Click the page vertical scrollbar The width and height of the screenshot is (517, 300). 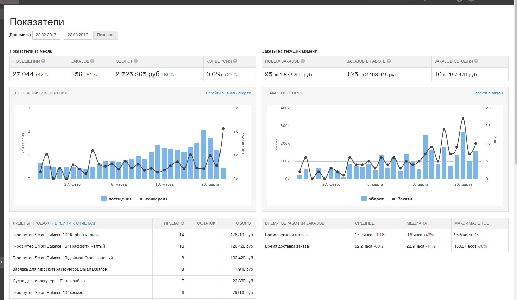click(516, 153)
